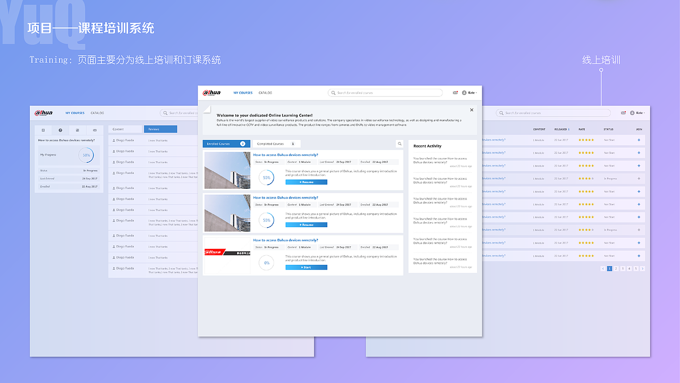The width and height of the screenshot is (680, 383).
Task: Click Resume on the second enrolled course
Action: [x=306, y=224]
